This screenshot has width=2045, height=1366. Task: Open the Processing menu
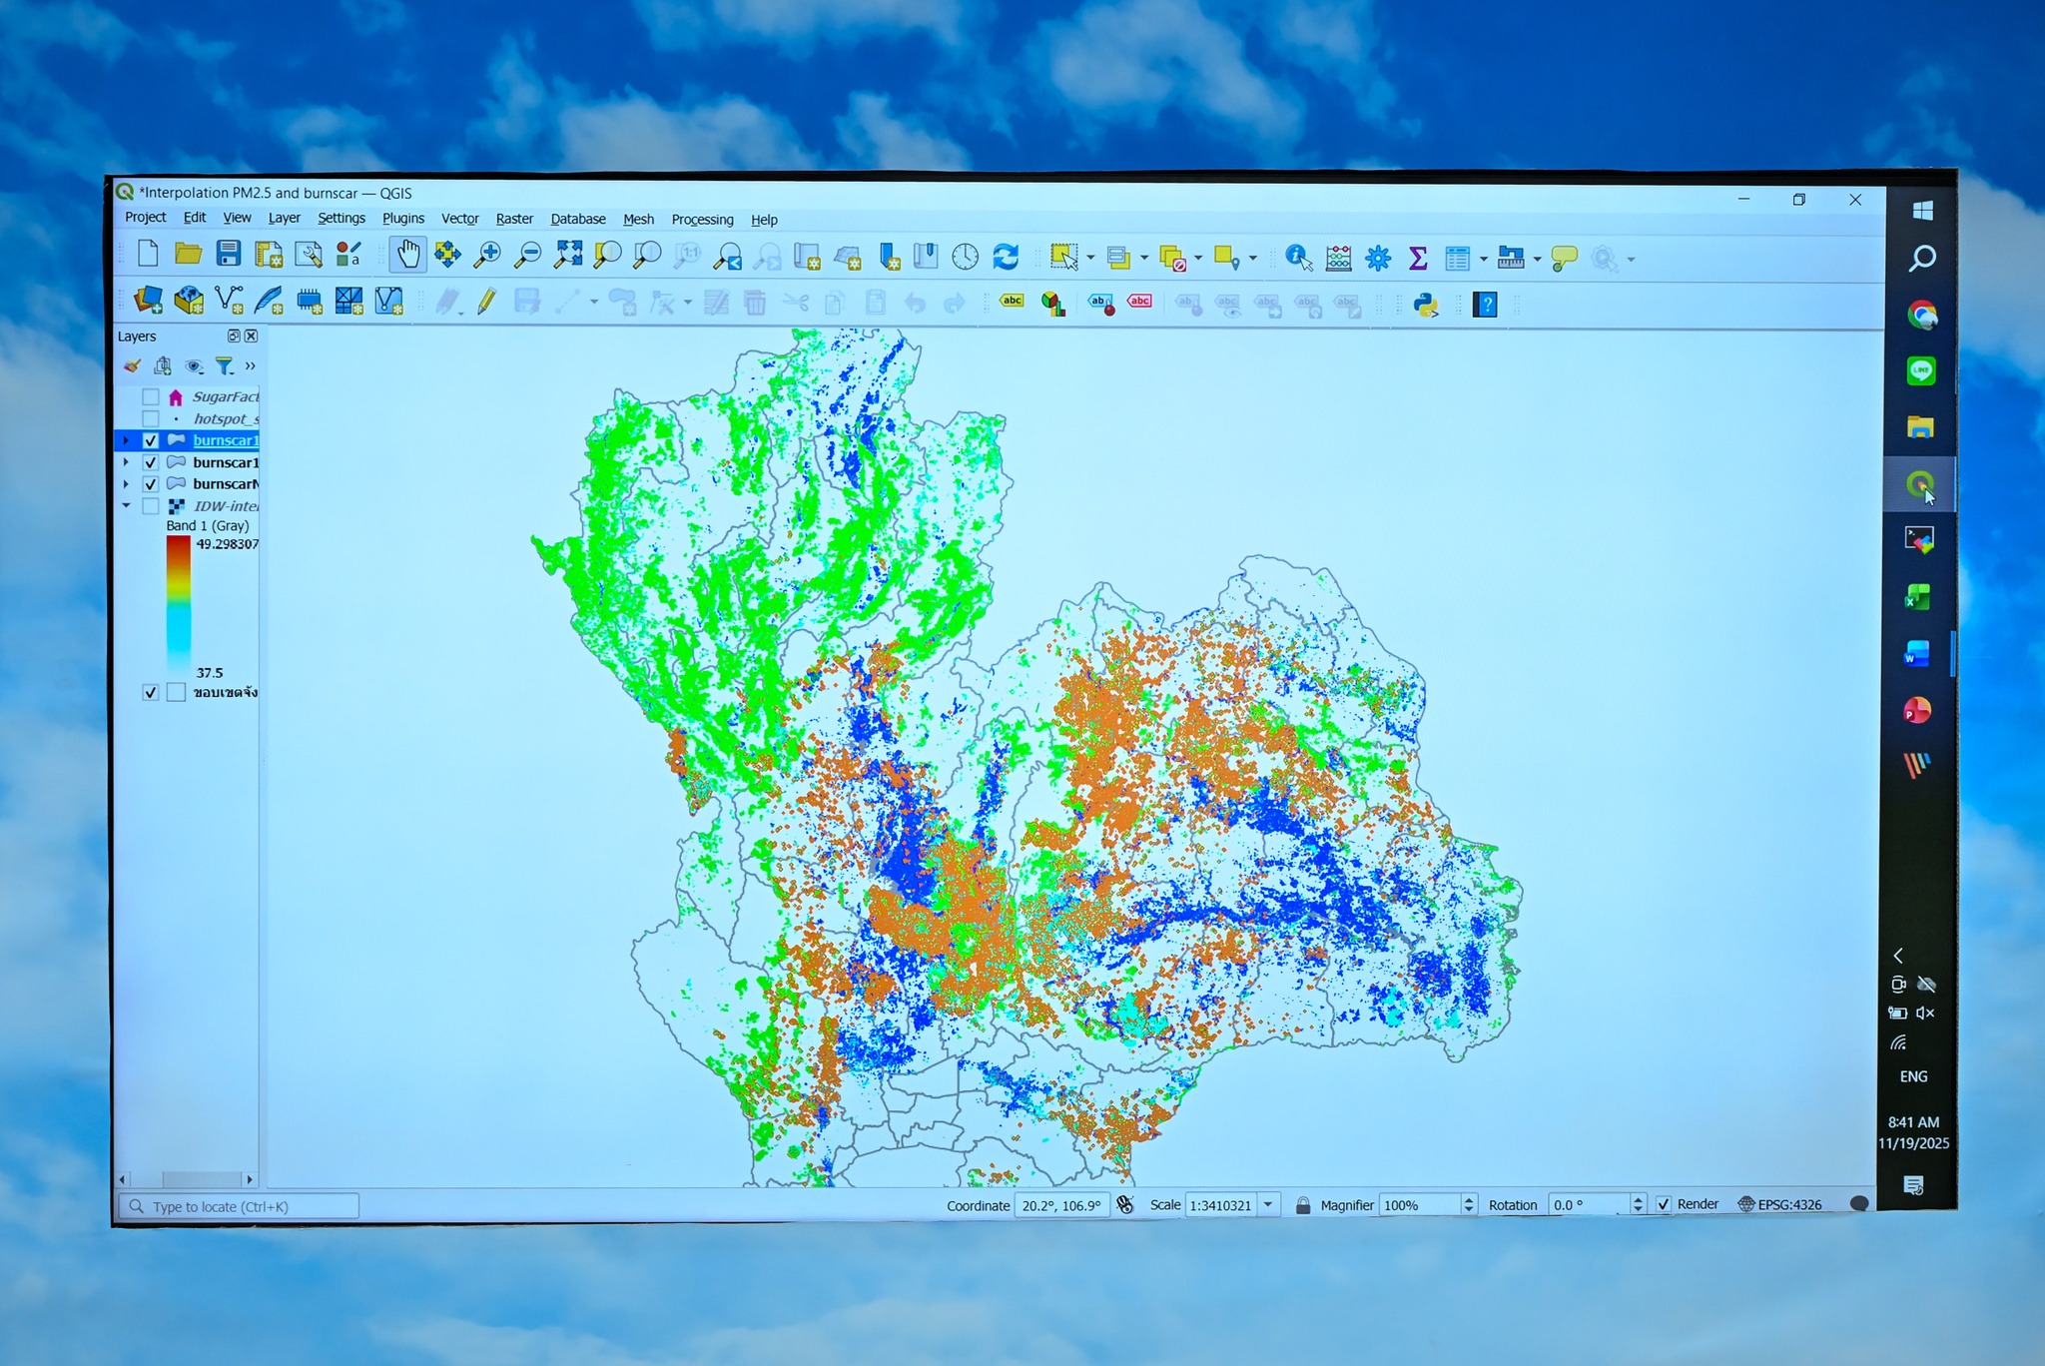point(702,220)
